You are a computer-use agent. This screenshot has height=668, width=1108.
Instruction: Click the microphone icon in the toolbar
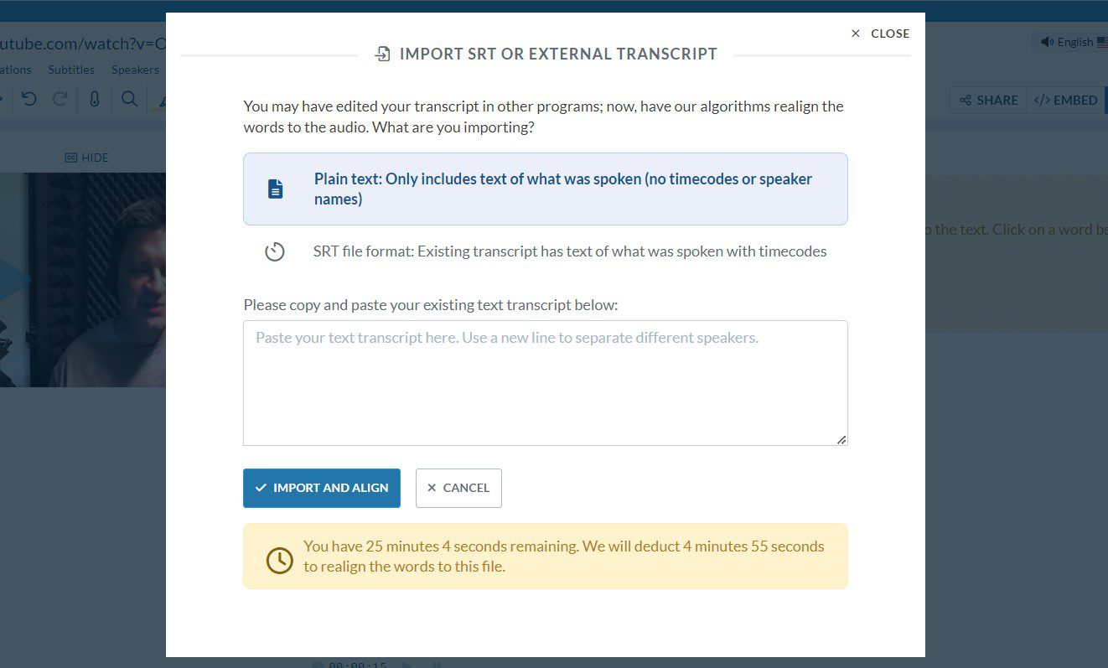(94, 99)
